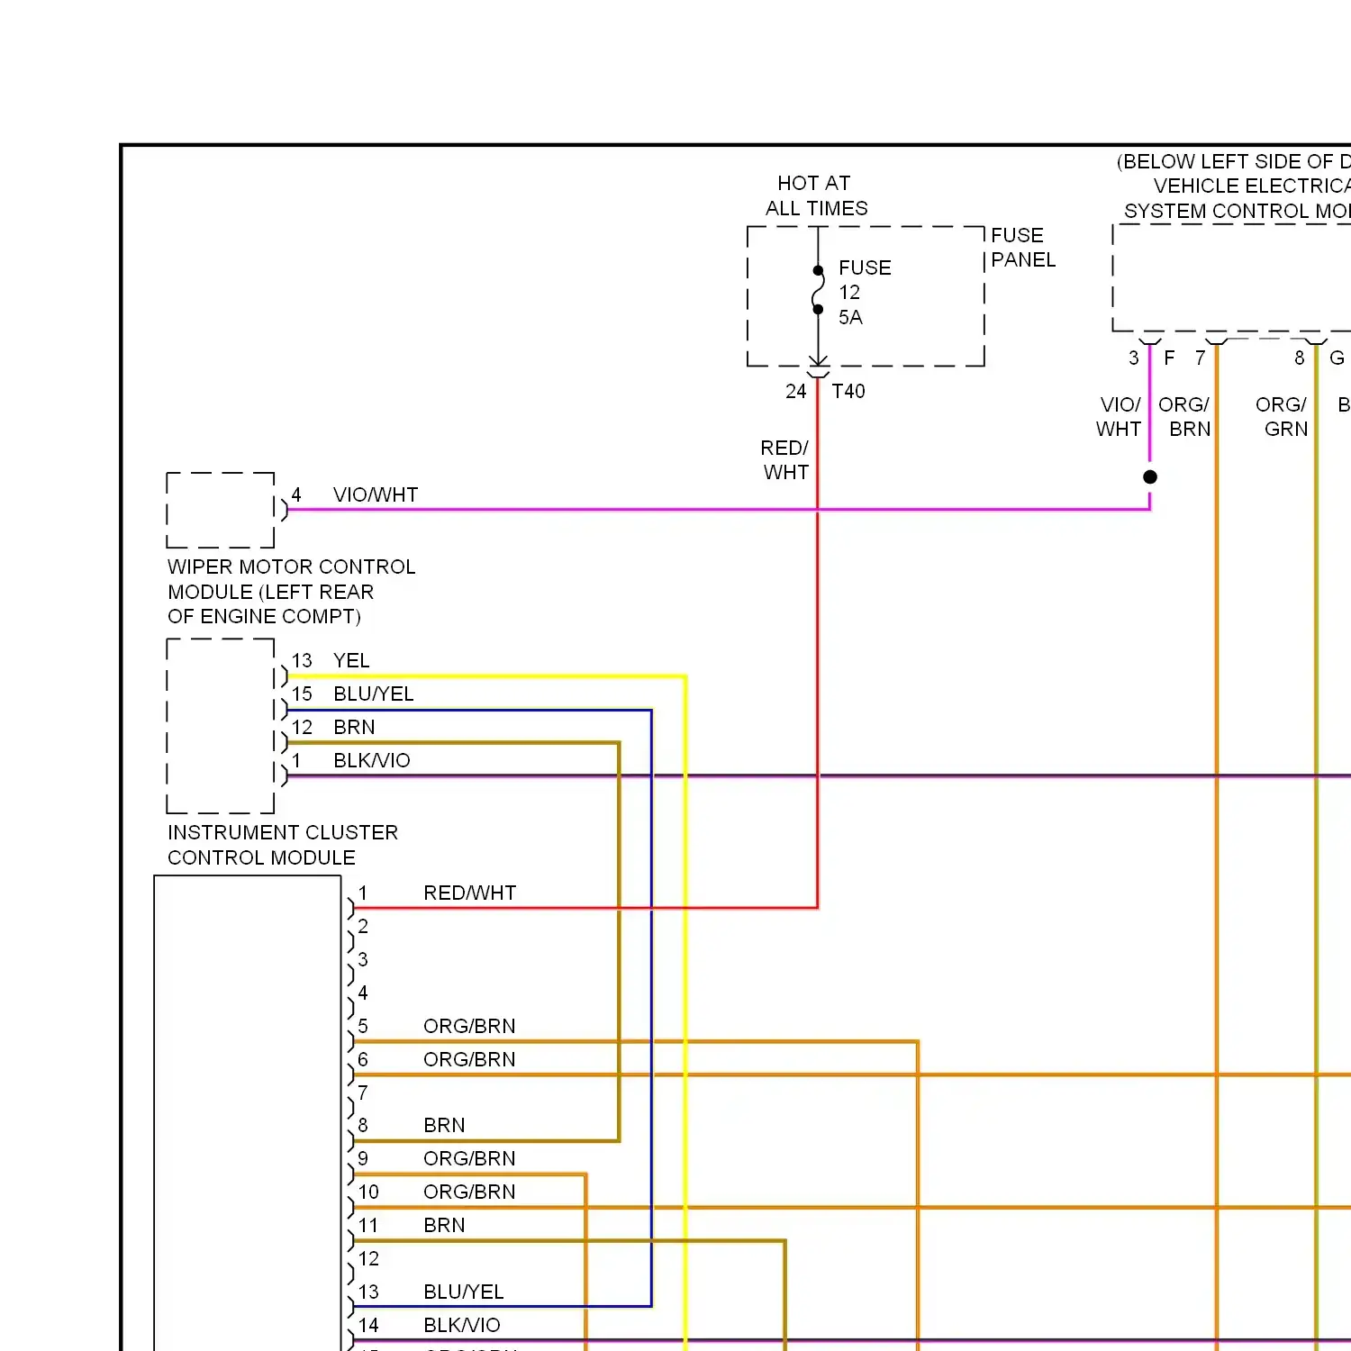This screenshot has width=1351, height=1351.
Task: Click the wiper motor module dashed box
Action: [x=221, y=510]
